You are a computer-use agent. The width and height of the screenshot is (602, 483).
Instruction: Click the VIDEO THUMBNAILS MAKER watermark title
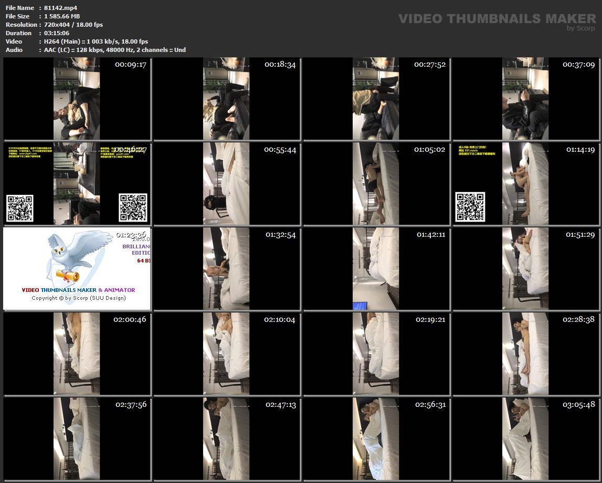tap(497, 19)
